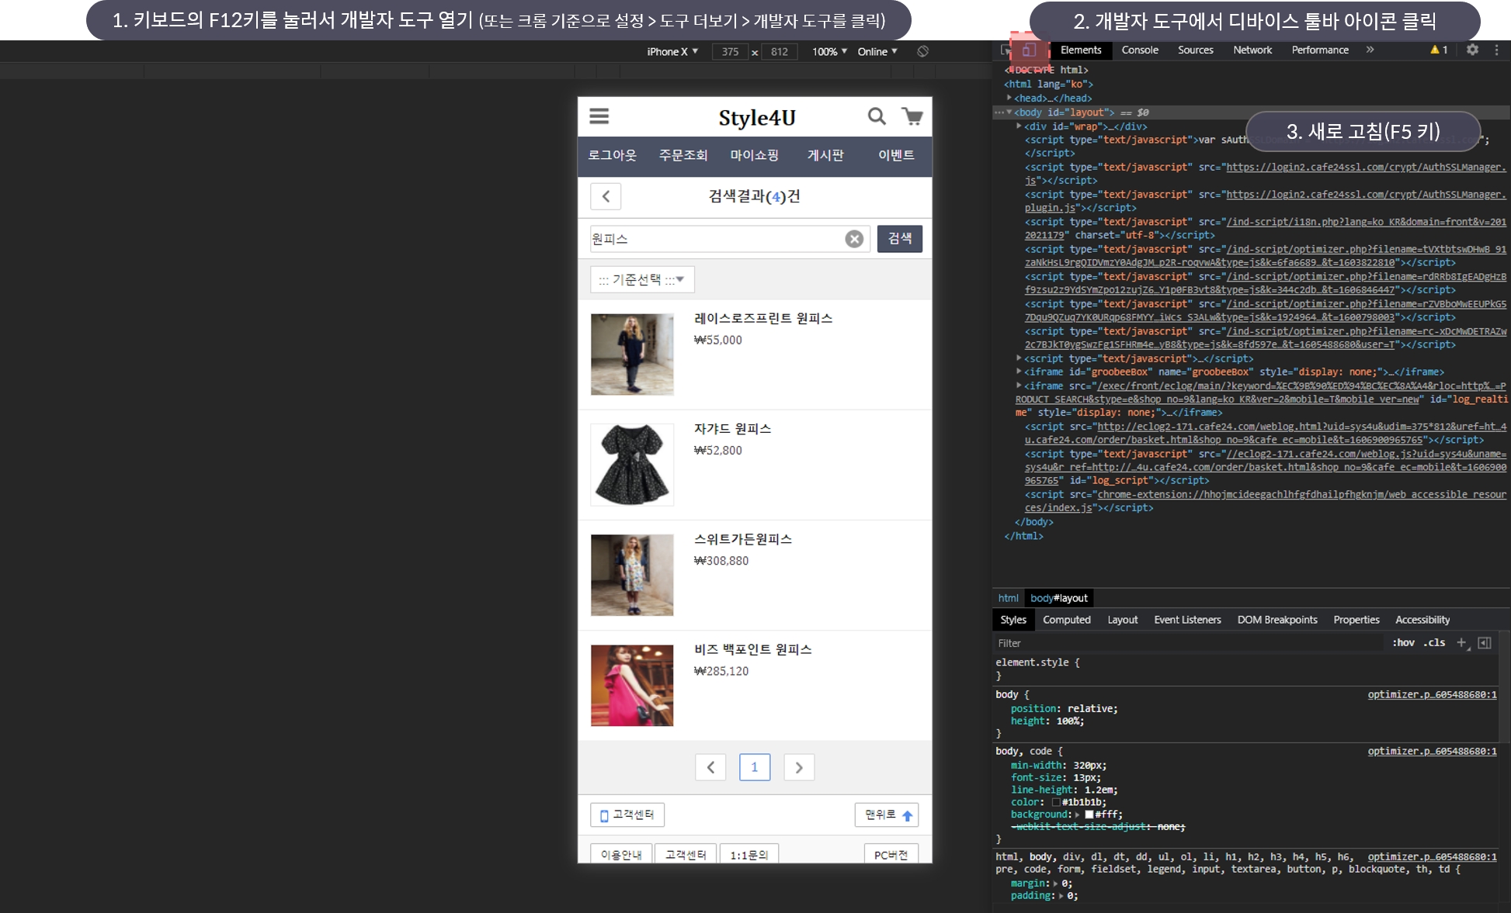Click the scroll-to-top 맨위로 button
Image resolution: width=1511 pixels, height=913 pixels.
click(x=887, y=814)
